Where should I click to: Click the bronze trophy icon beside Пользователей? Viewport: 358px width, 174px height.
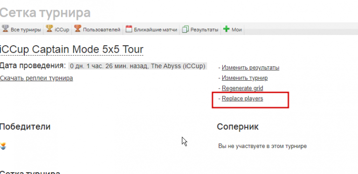coord(78,29)
